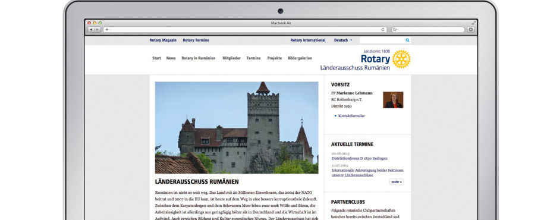547x220 pixels.
Task: Click the 11.07.2015 date
Action: click(x=340, y=165)
